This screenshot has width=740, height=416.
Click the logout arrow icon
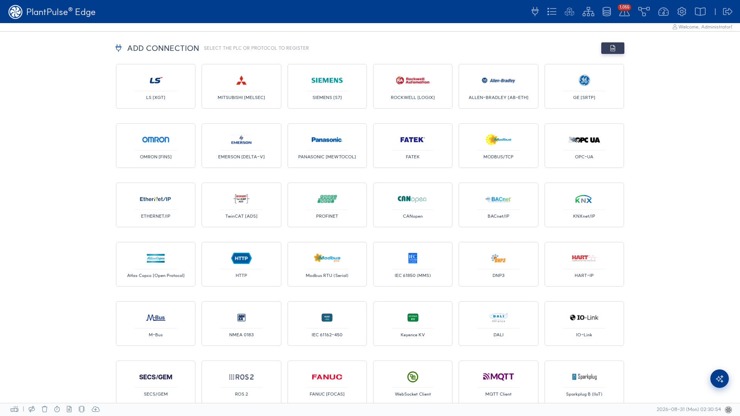tap(728, 12)
